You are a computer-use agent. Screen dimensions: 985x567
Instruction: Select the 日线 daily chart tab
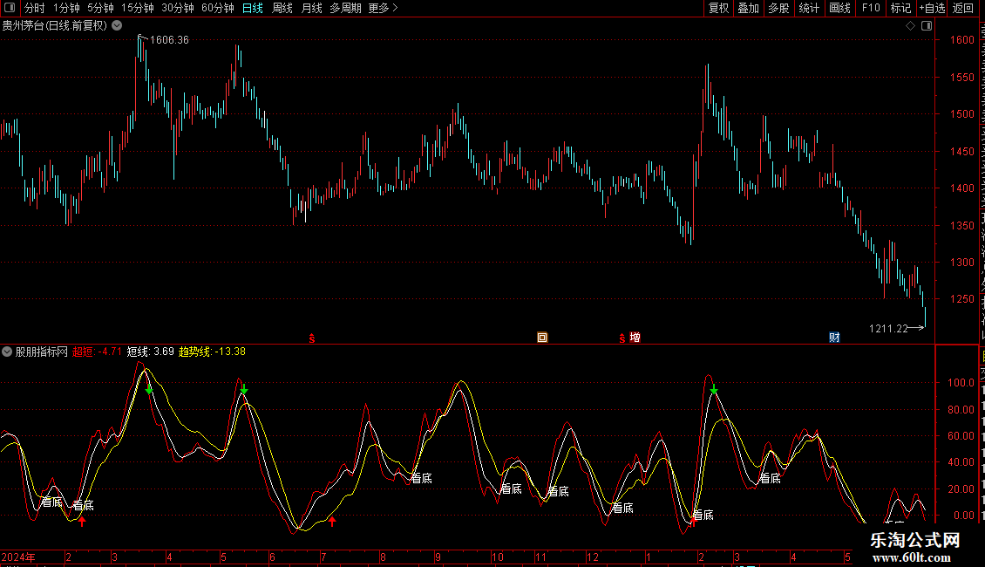(253, 8)
